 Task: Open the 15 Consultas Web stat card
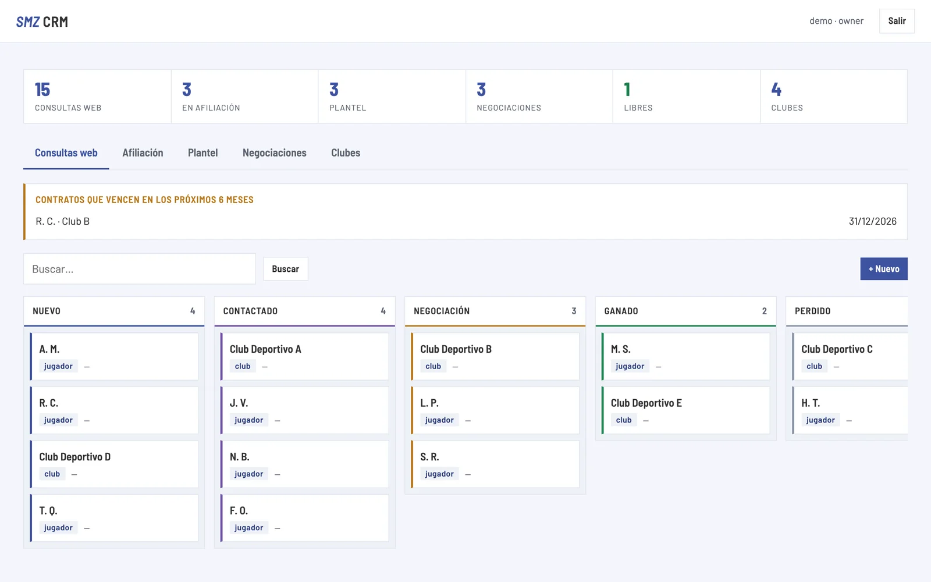(x=97, y=97)
